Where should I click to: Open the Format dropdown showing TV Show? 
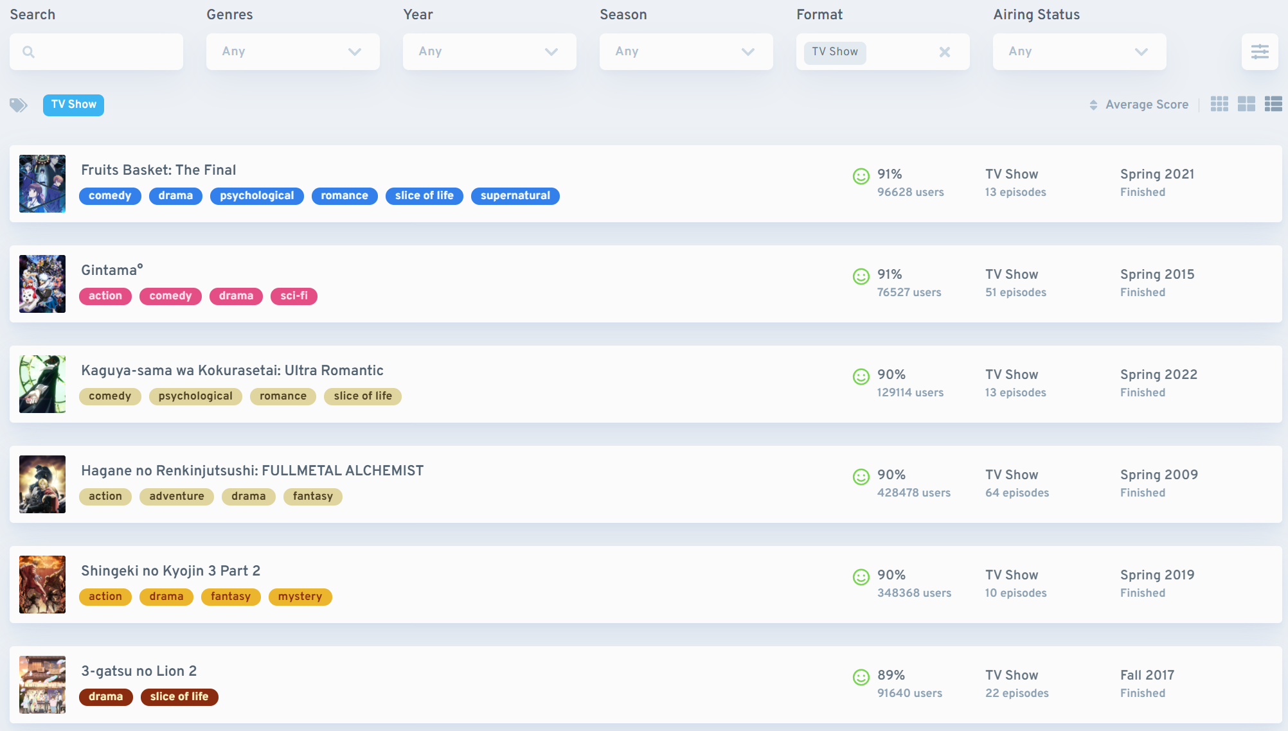(x=882, y=51)
